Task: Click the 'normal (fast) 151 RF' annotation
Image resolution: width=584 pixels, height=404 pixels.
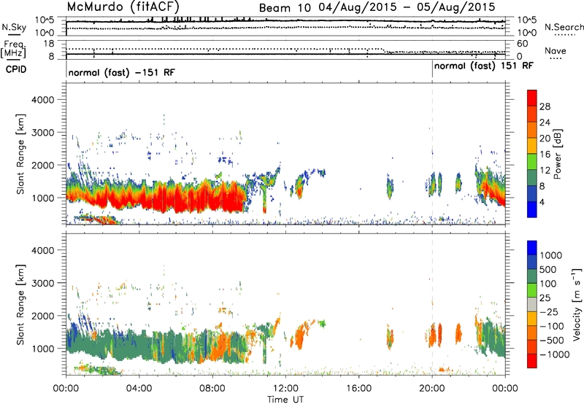Action: pyautogui.click(x=484, y=66)
